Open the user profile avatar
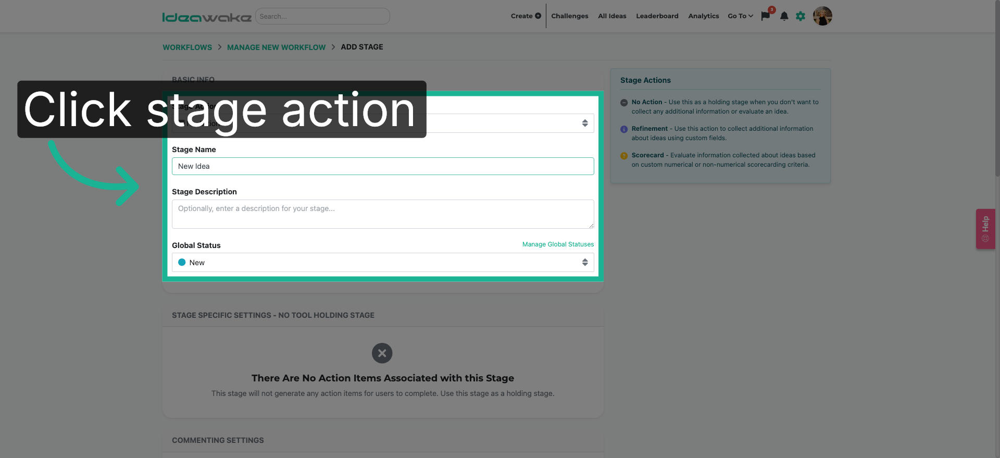The image size is (1000, 458). [822, 16]
